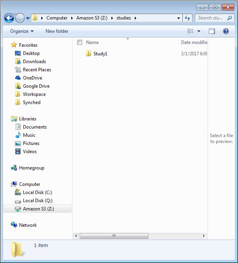Screen dimensions: 238x263
Task: Sort by Date modified column header
Action: [x=194, y=42]
